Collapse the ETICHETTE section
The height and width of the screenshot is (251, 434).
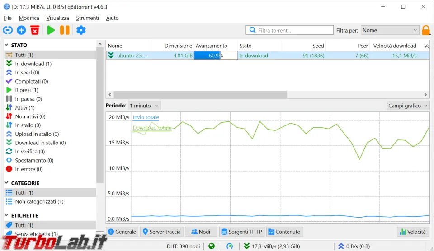click(6, 215)
